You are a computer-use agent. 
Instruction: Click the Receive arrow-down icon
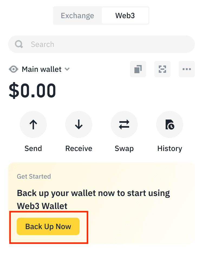(x=79, y=124)
